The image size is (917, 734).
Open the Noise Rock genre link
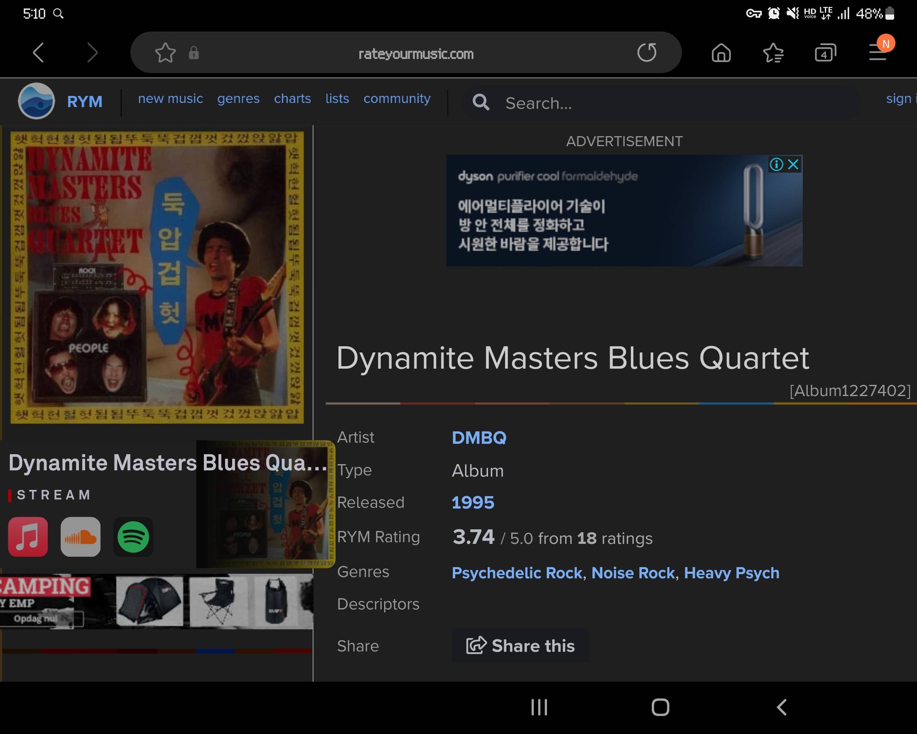pos(633,573)
